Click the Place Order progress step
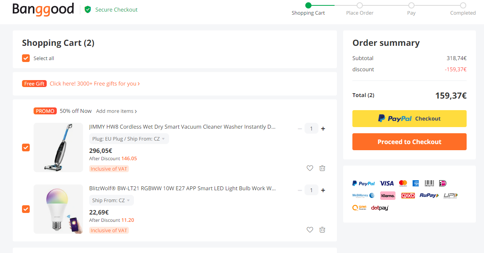This screenshot has height=253, width=484. [x=360, y=9]
